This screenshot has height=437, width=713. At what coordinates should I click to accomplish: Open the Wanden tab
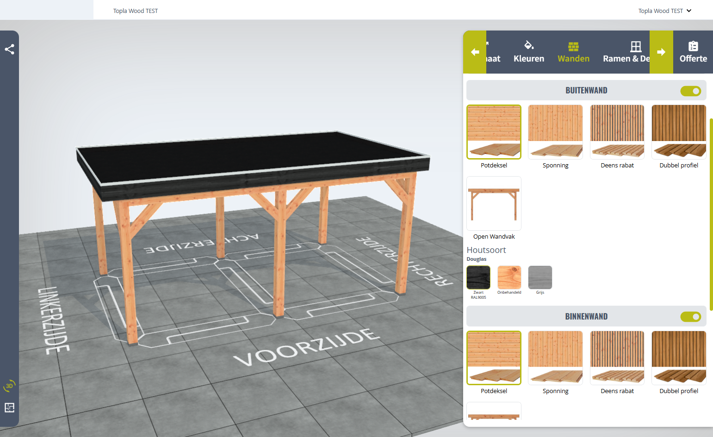(573, 52)
